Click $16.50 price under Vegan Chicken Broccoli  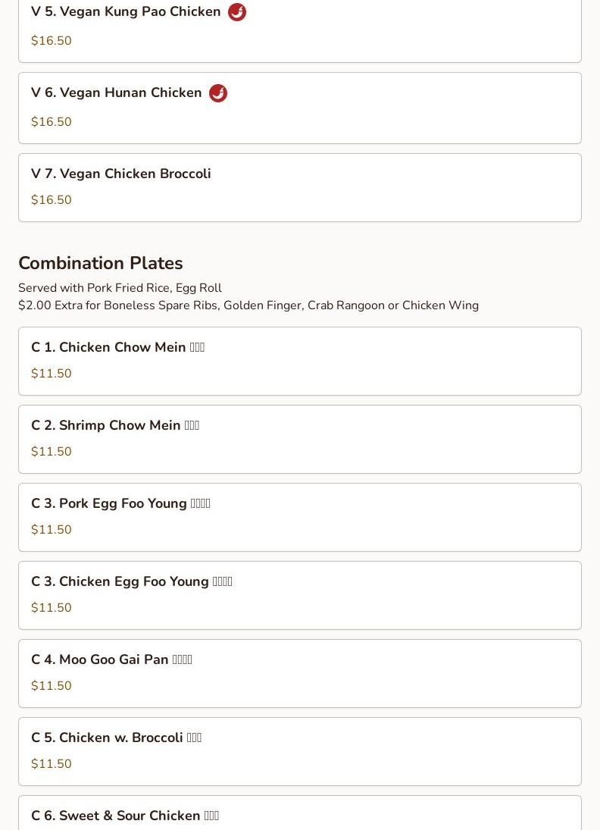pos(52,200)
